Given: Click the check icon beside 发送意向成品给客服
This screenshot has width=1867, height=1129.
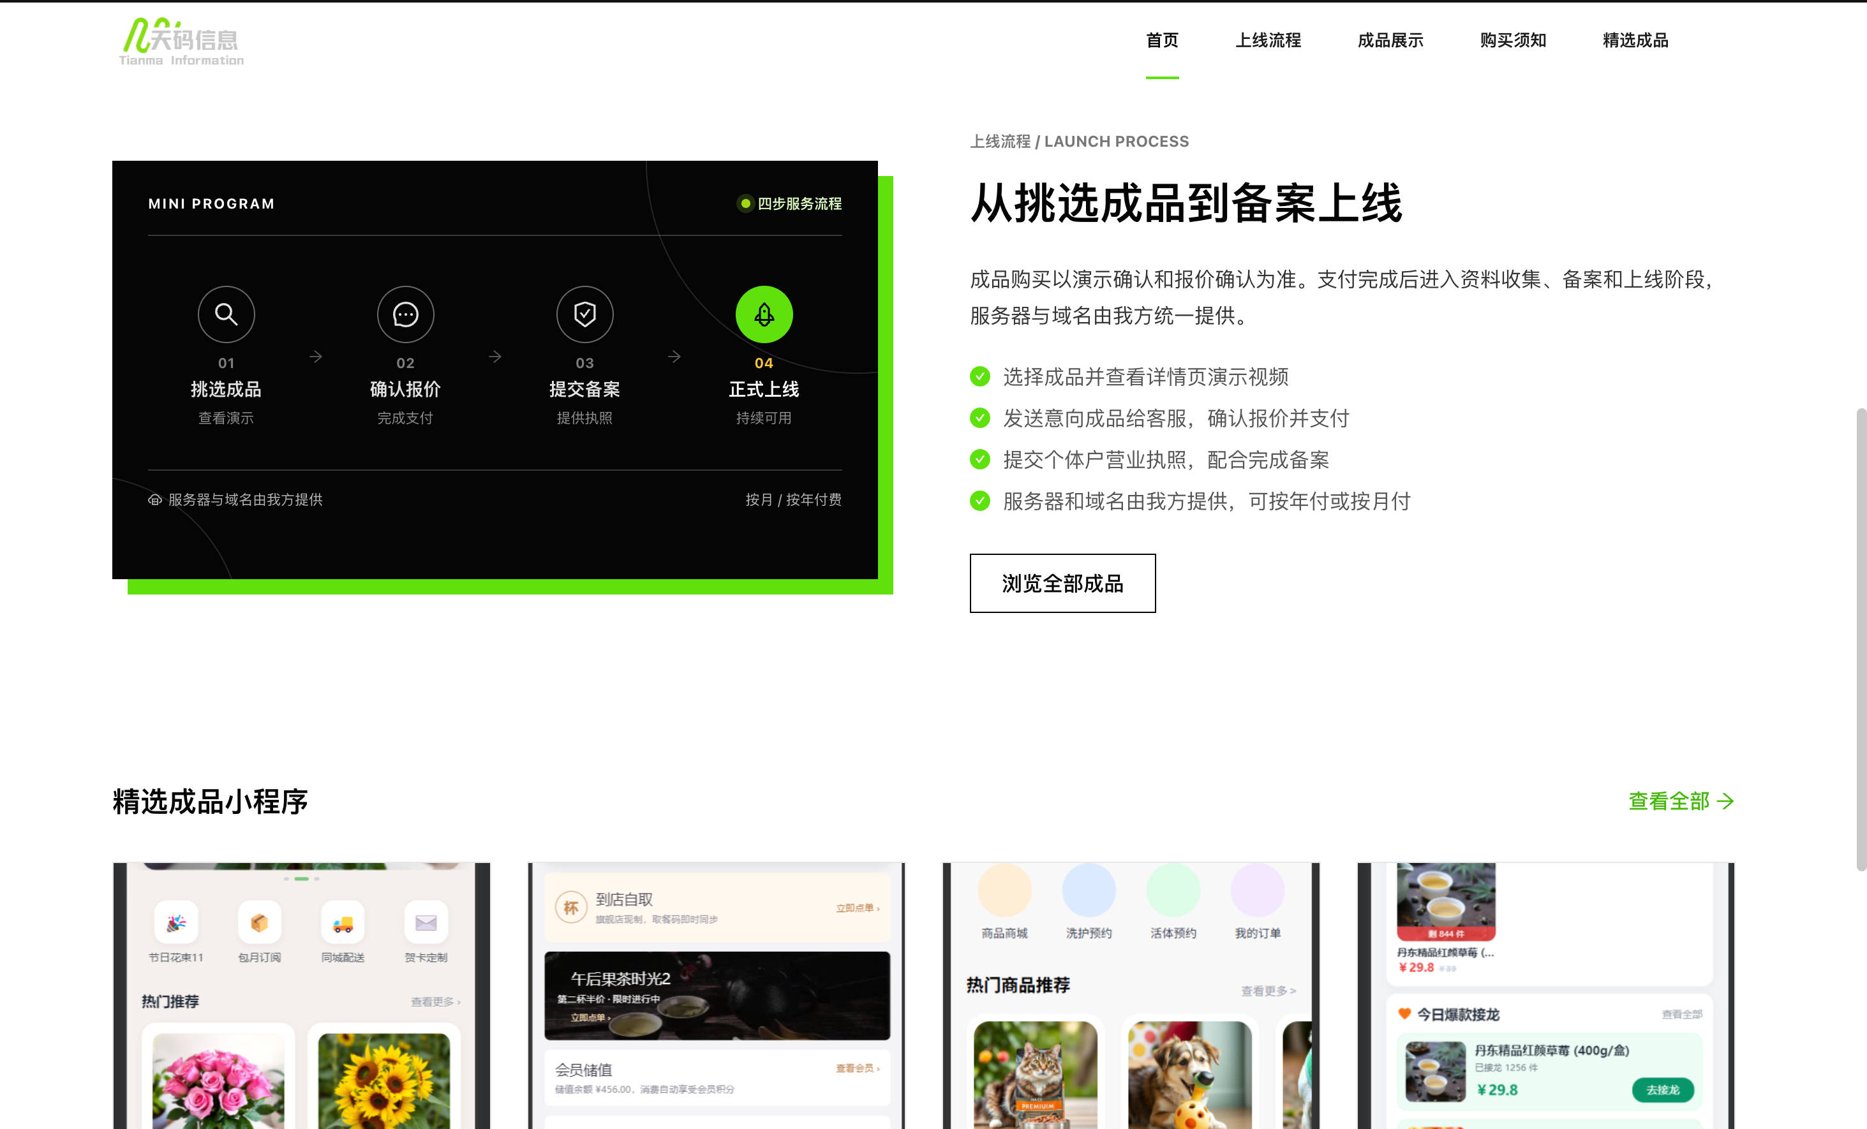Looking at the screenshot, I should coord(979,418).
